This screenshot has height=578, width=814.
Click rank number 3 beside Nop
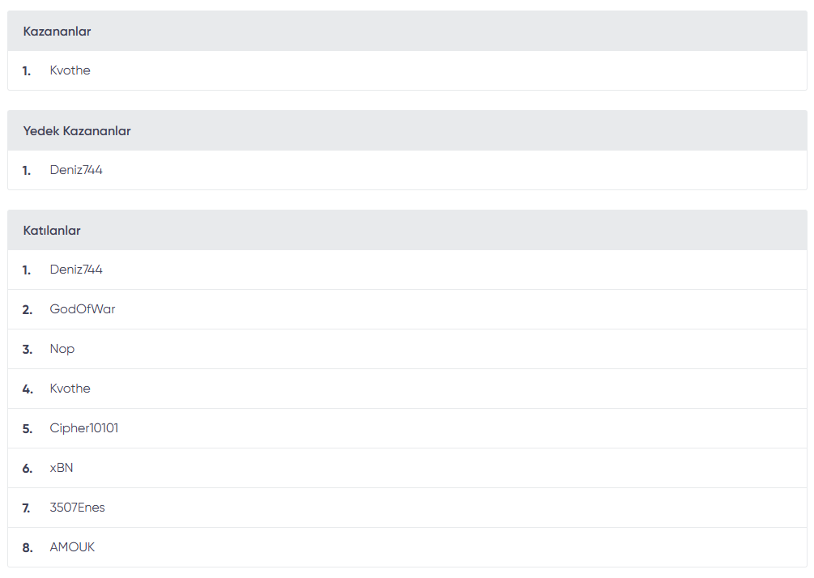28,350
